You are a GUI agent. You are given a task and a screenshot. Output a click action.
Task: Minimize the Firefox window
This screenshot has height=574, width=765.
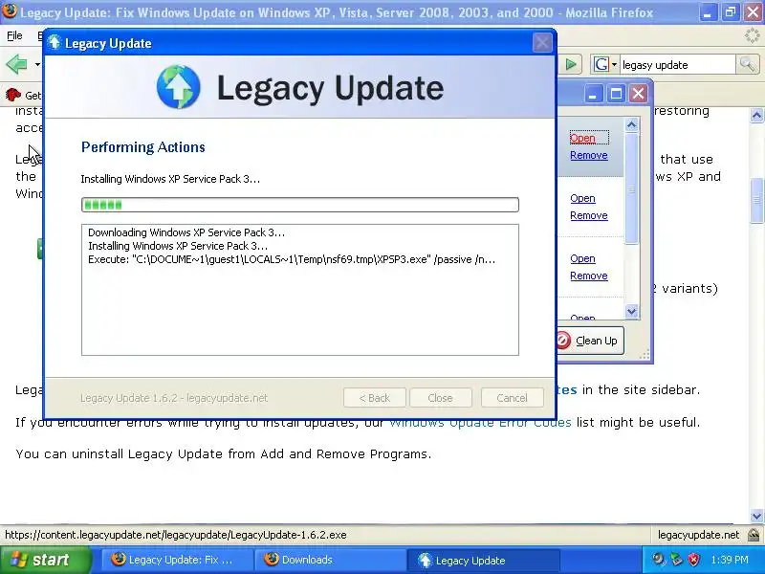click(x=707, y=12)
